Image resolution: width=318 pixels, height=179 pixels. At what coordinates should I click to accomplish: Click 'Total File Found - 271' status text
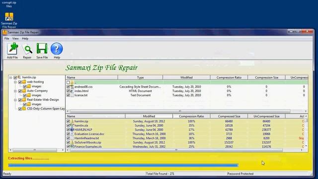coord(160,174)
